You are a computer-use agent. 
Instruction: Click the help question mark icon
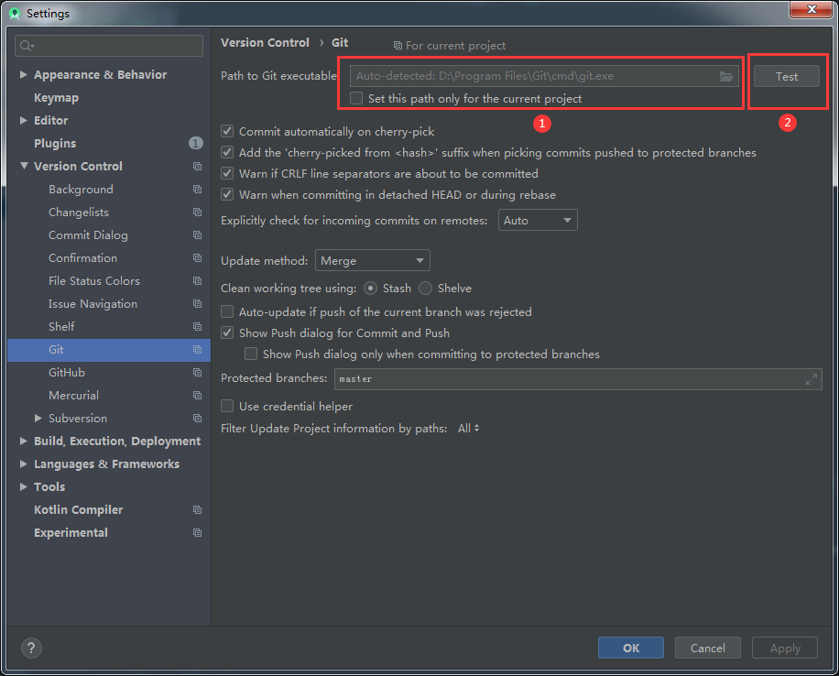click(x=30, y=648)
